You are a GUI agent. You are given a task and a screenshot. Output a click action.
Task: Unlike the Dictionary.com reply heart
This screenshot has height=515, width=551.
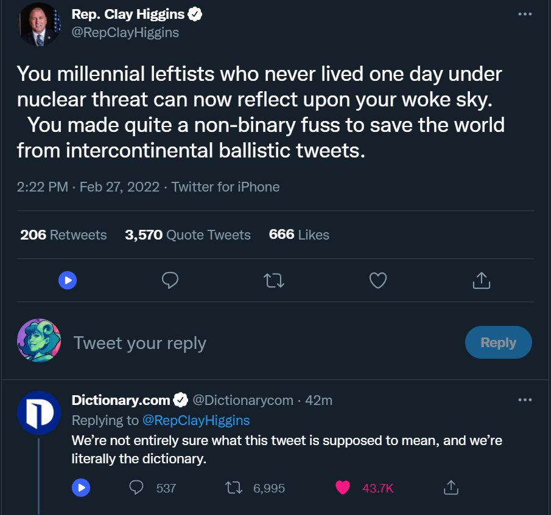pyautogui.click(x=343, y=488)
